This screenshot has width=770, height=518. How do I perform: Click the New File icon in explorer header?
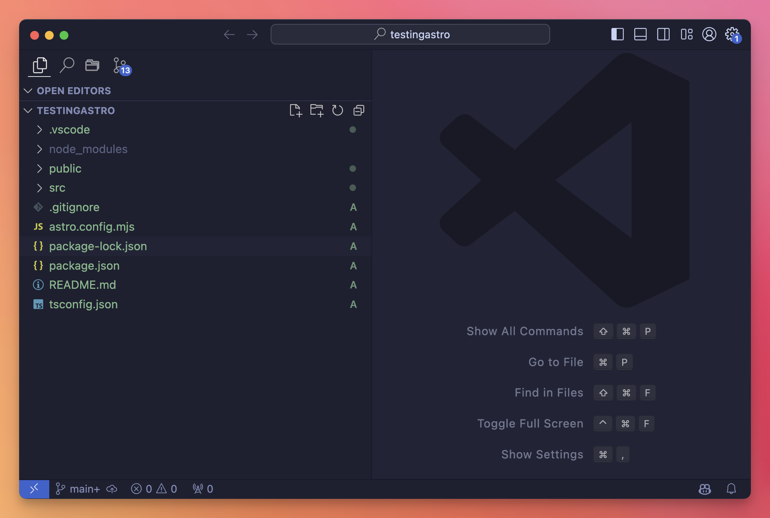coord(295,110)
